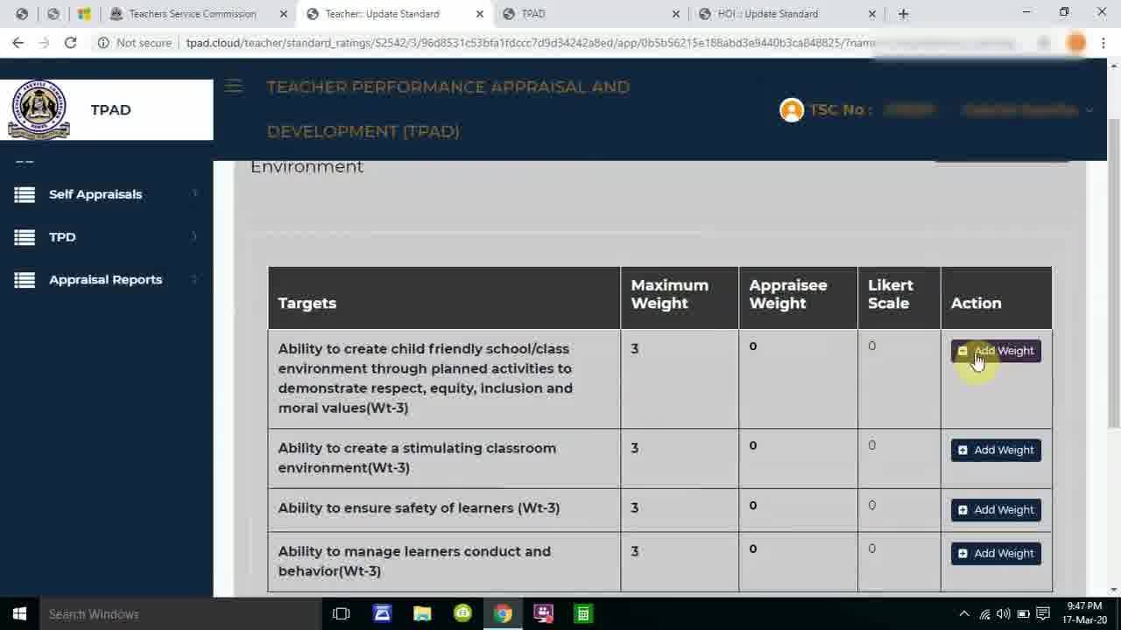
Task: Click the Self Appraisals list icon
Action: [25, 194]
